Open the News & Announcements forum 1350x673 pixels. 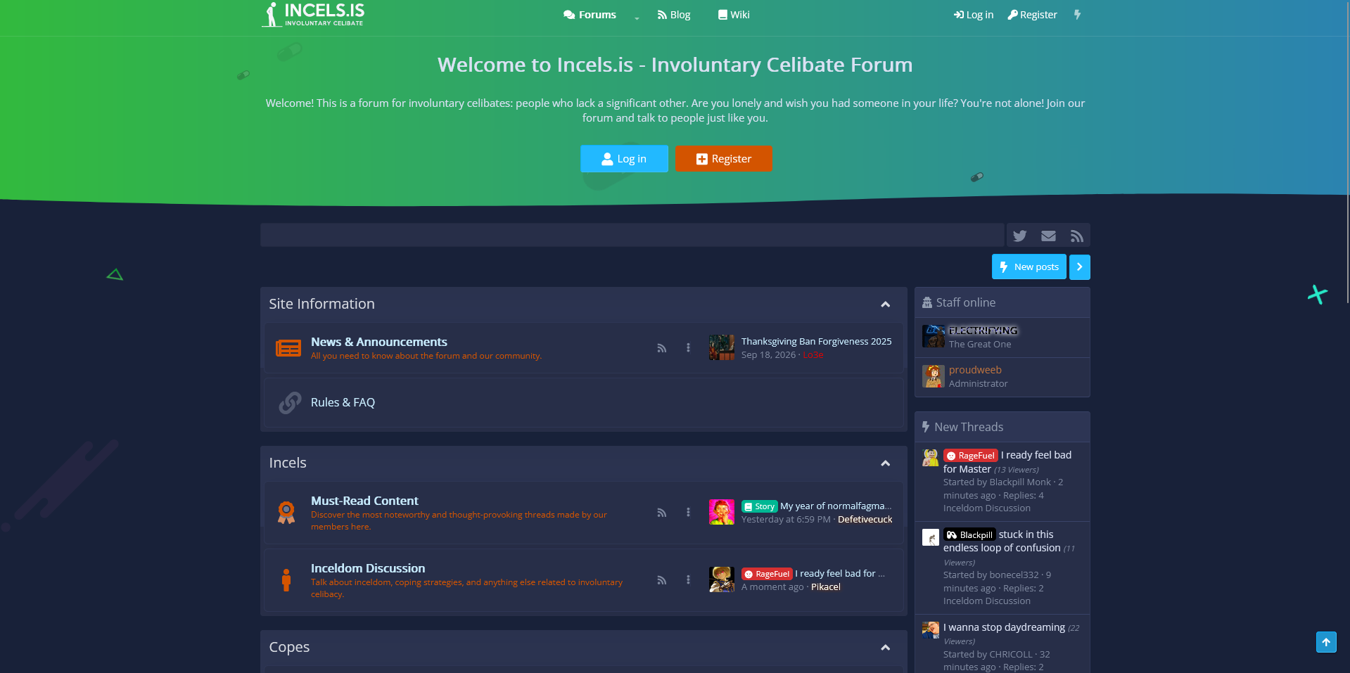tap(379, 342)
